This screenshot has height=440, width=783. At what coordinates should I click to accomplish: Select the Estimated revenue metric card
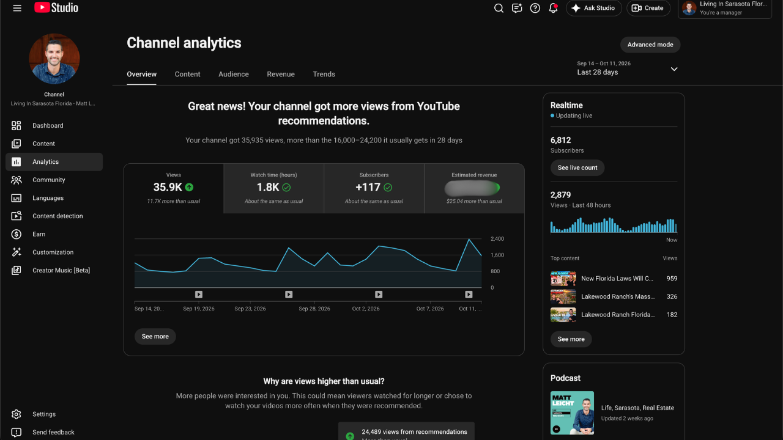475,188
